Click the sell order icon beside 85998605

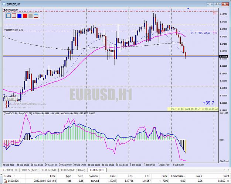6,181
